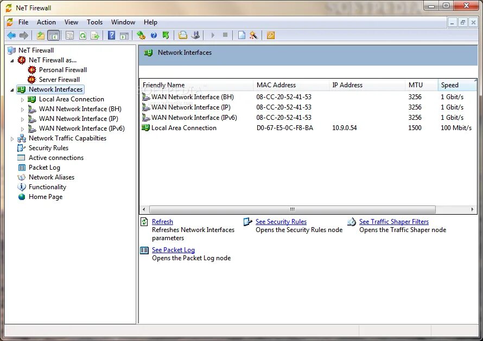Select the Local Area Connection list row
Viewport: 483px width, 341px height.
[308, 128]
